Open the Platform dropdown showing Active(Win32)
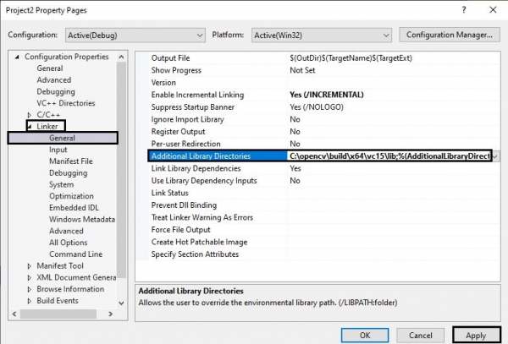The height and width of the screenshot is (344, 508). 322,35
